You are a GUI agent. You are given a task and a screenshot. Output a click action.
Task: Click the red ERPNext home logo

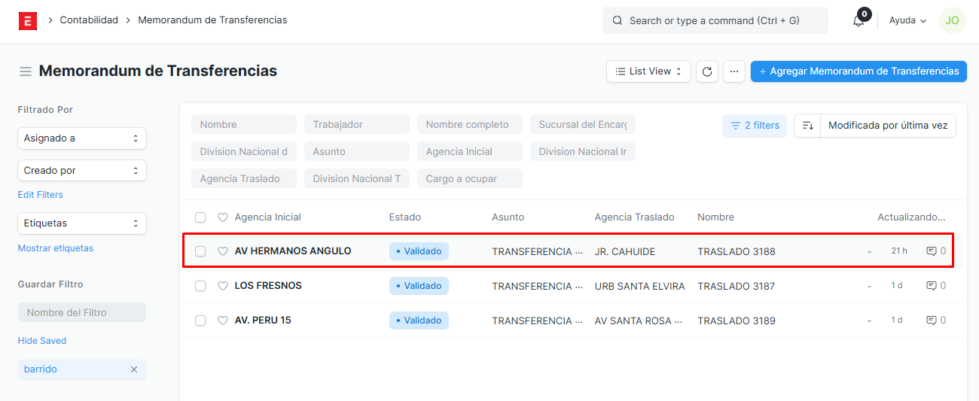(x=28, y=20)
